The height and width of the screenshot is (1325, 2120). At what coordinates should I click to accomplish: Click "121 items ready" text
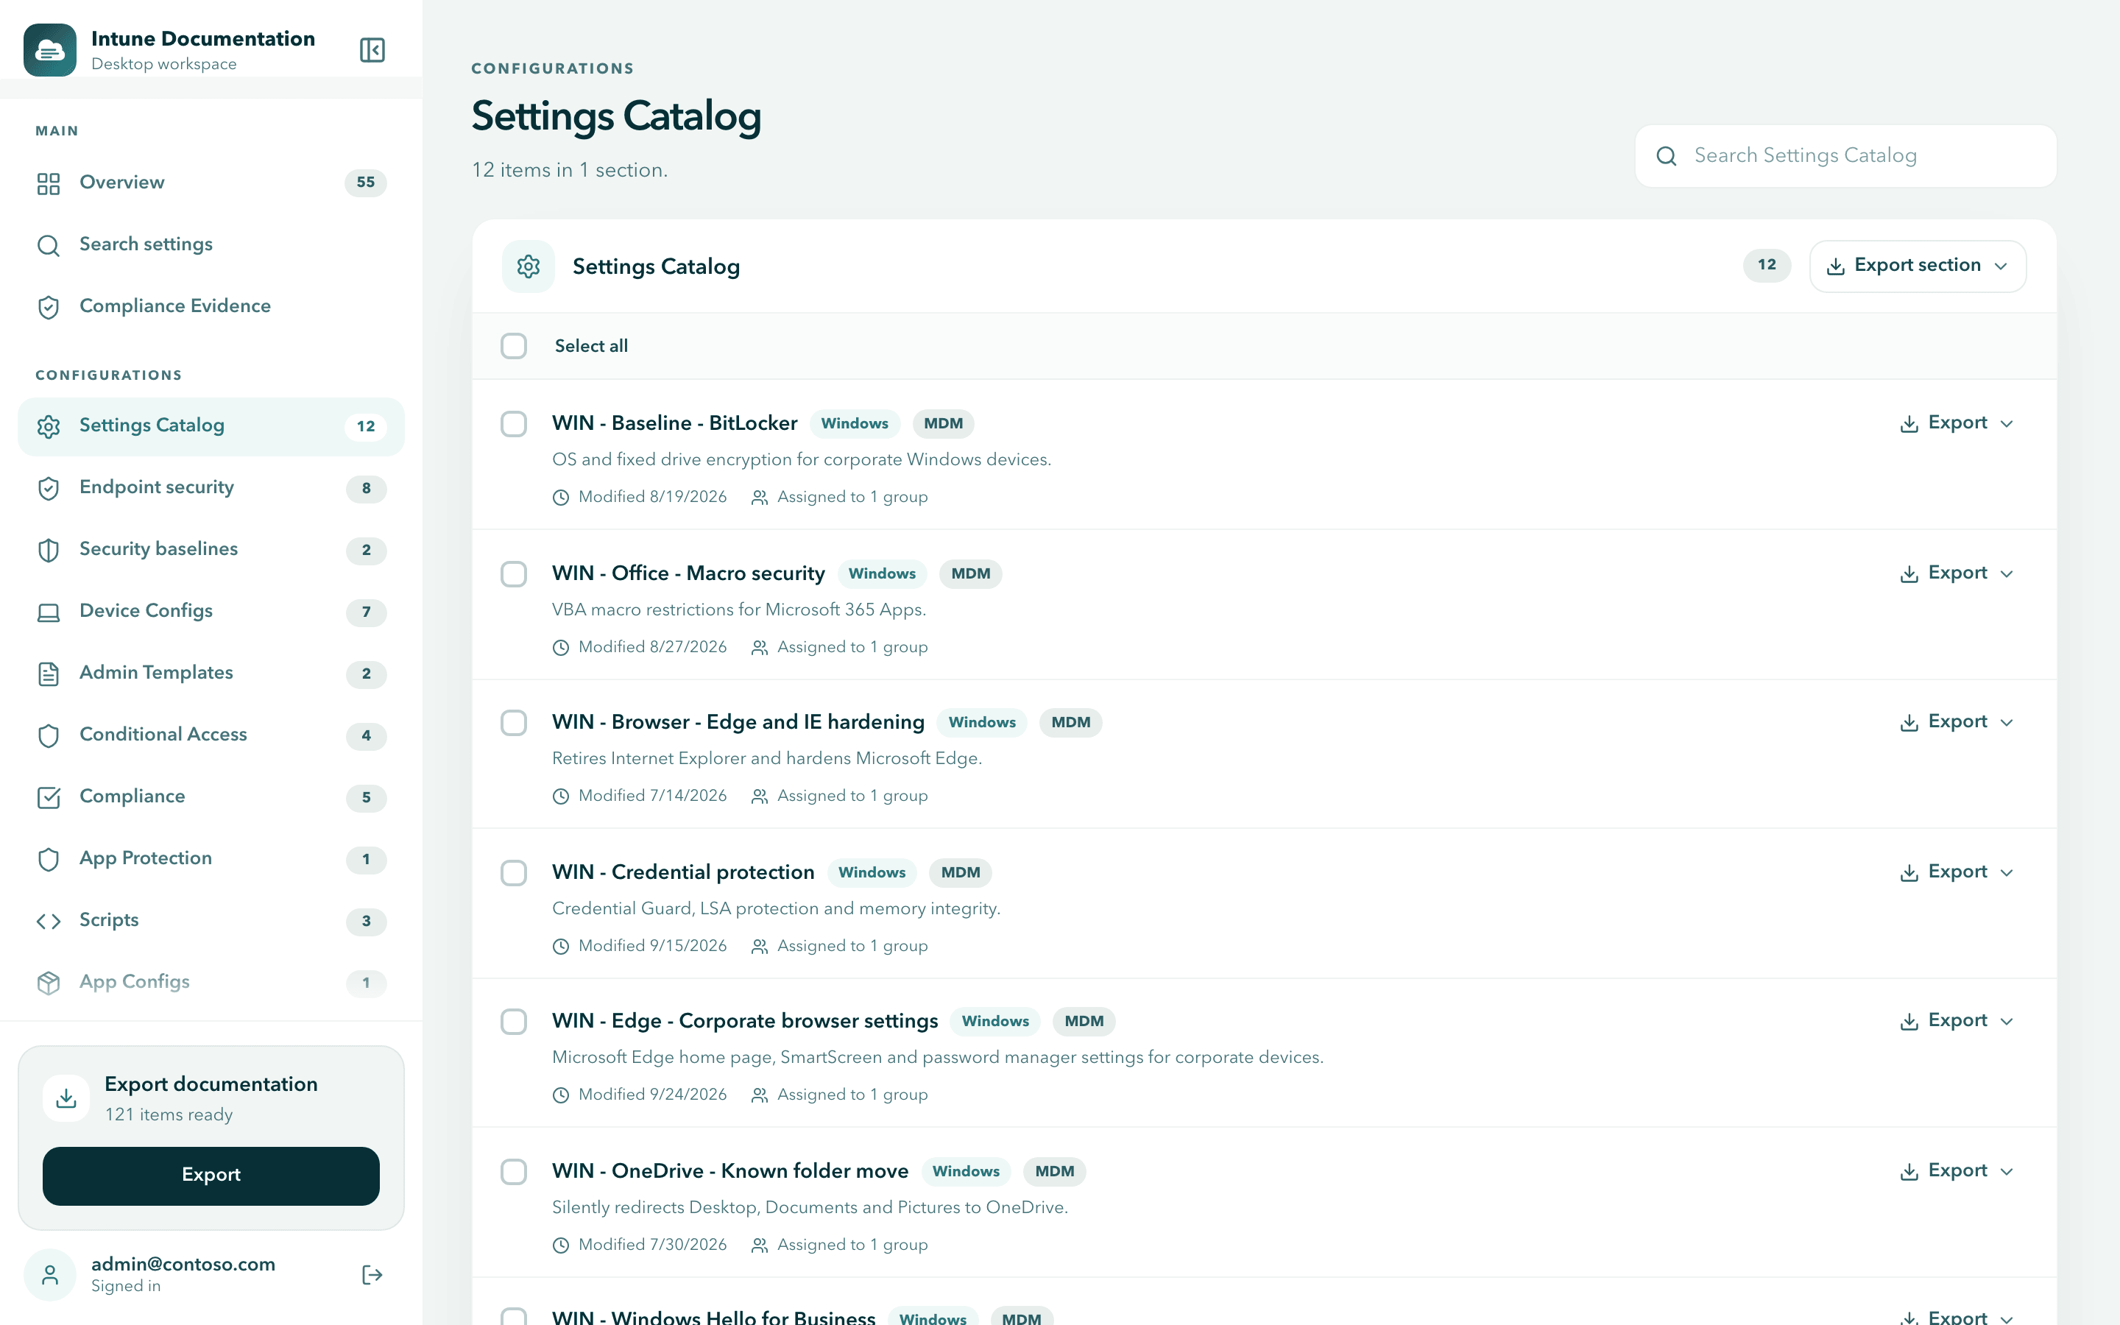click(x=168, y=1114)
